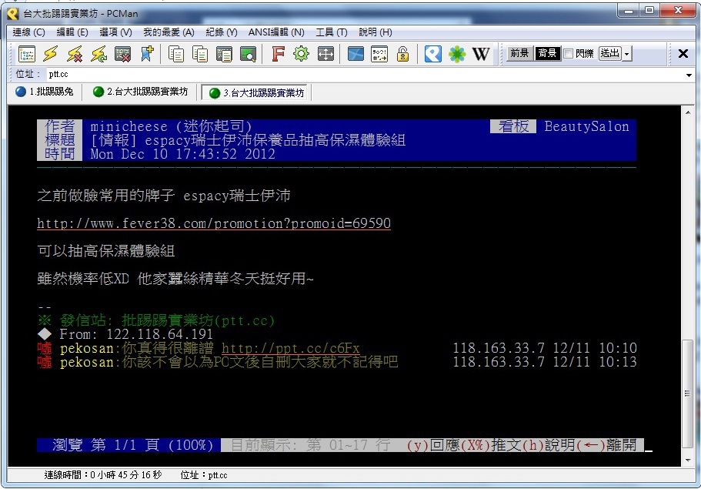Click the pekosan comment timestamped 10:13

tap(337, 361)
